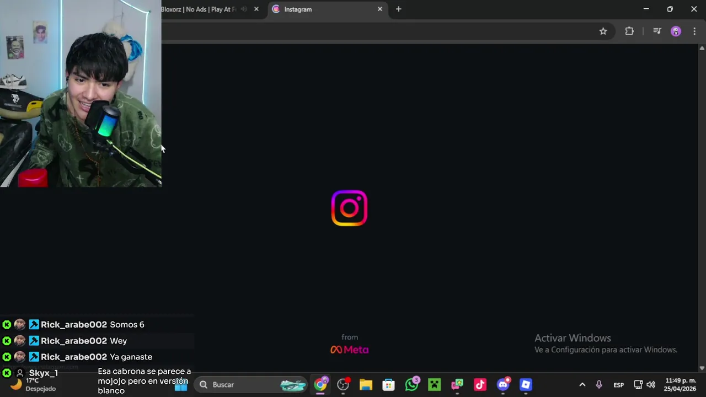
Task: Open Google Chrome from the taskbar
Action: tap(320, 384)
